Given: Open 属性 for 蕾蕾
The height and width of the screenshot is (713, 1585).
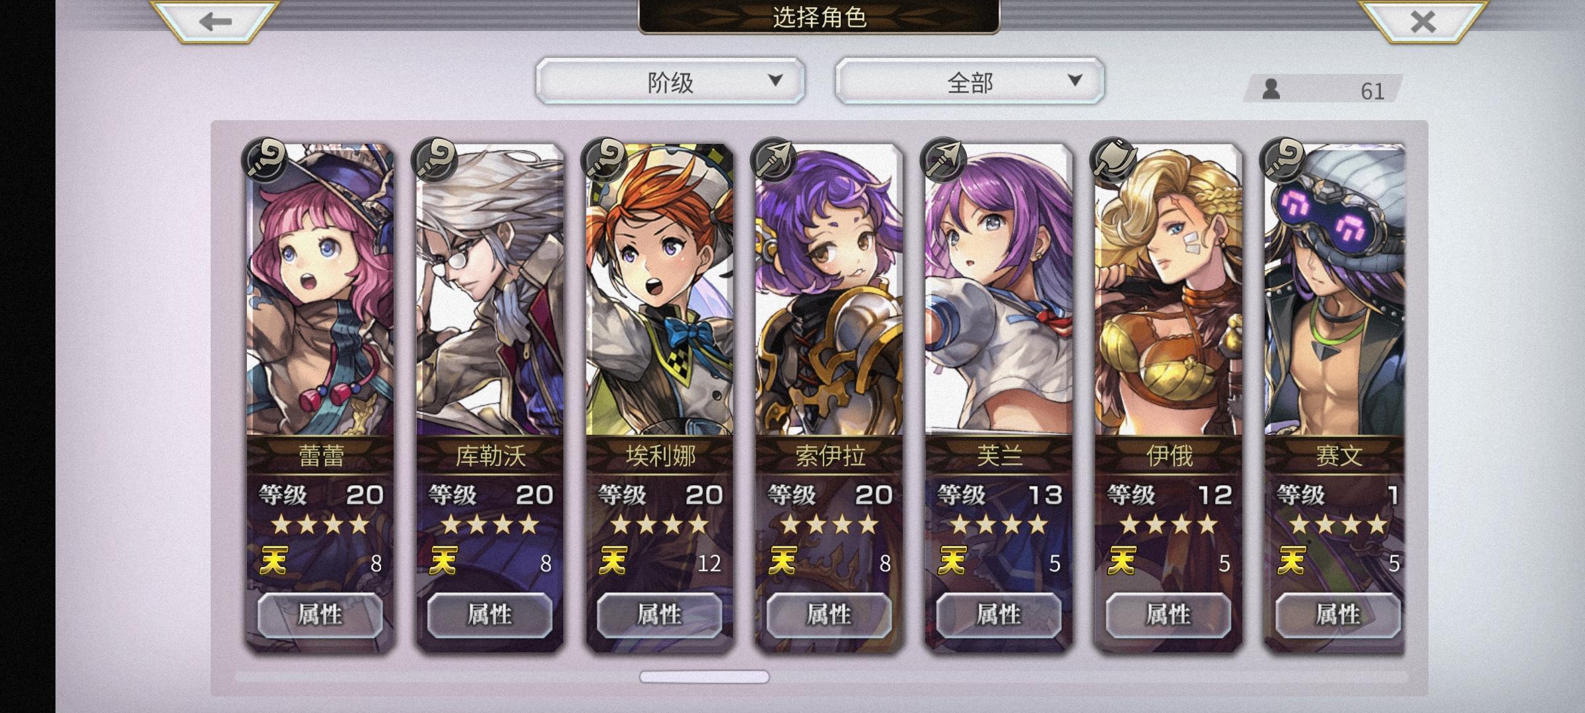Looking at the screenshot, I should (320, 615).
